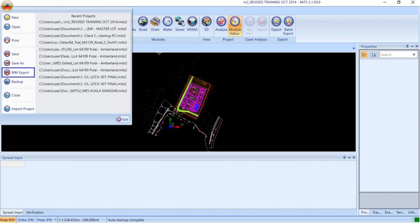Launch BIM Export from the menu
Screen dimensions: 420x223
pyautogui.click(x=18, y=72)
